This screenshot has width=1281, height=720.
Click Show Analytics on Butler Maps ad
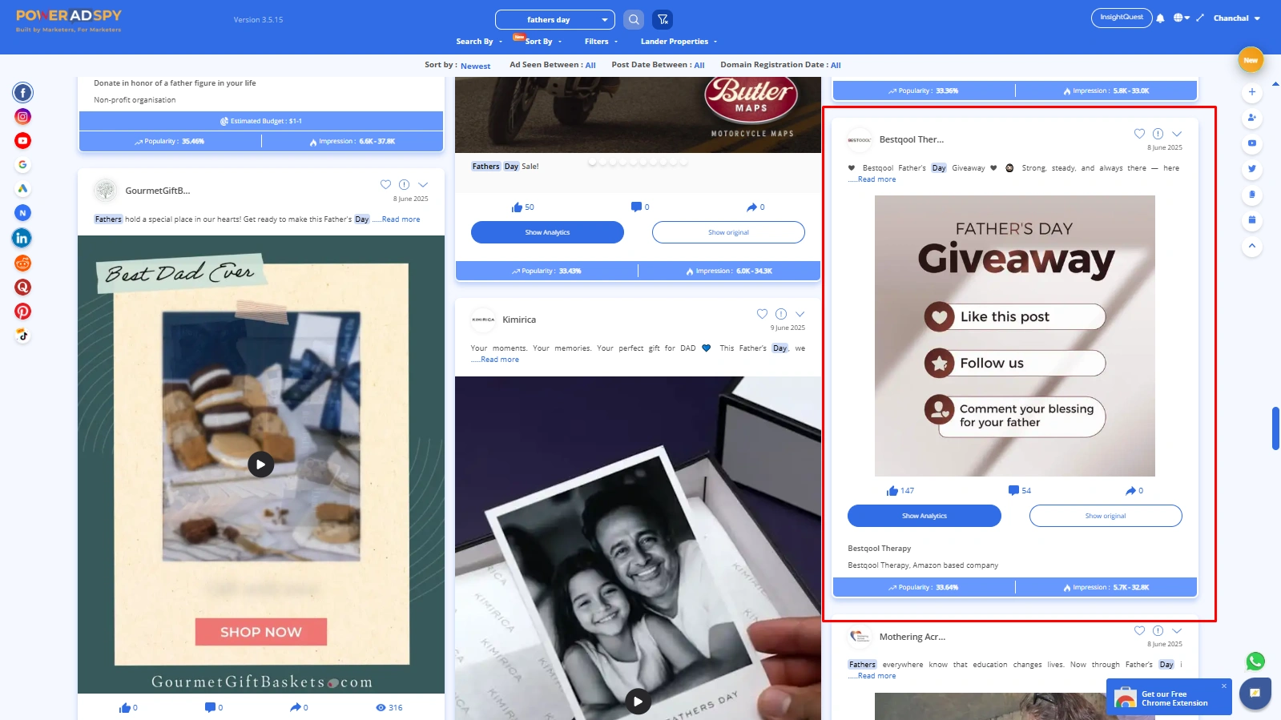pos(547,232)
